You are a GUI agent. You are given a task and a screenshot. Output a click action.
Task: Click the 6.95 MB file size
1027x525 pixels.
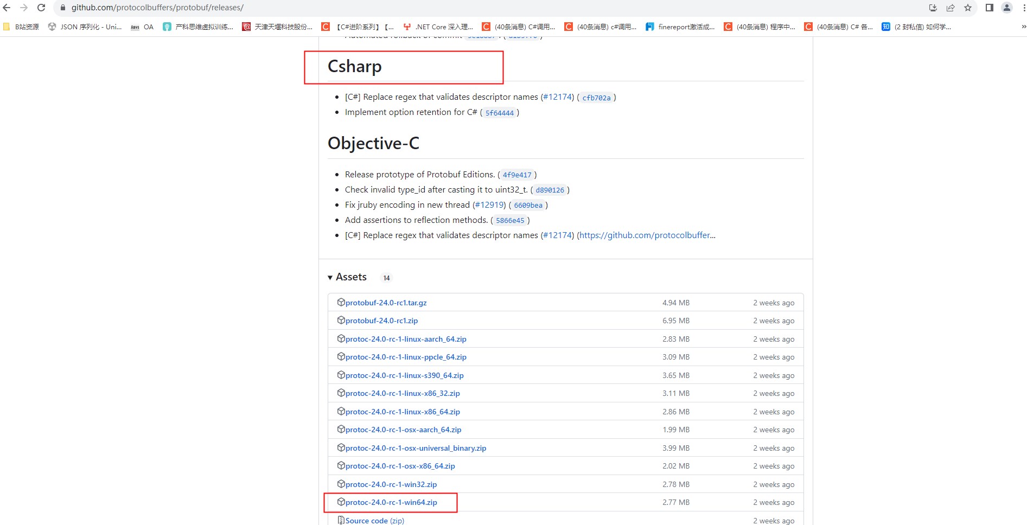pyautogui.click(x=676, y=321)
